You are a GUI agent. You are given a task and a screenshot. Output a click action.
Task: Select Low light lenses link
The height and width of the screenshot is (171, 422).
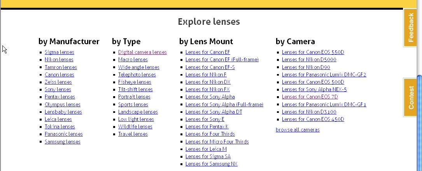coord(136,119)
